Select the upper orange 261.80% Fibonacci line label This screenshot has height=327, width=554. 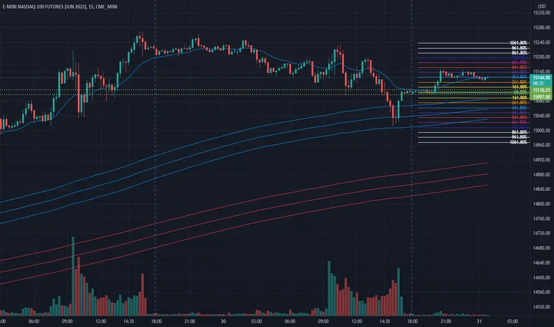(520, 82)
